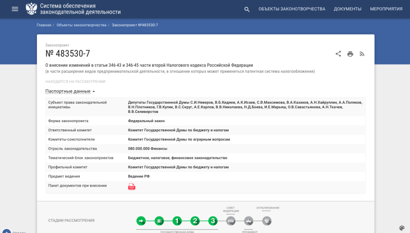Select the publication stage icon
Screen dimensions: 410x233
point(267,221)
